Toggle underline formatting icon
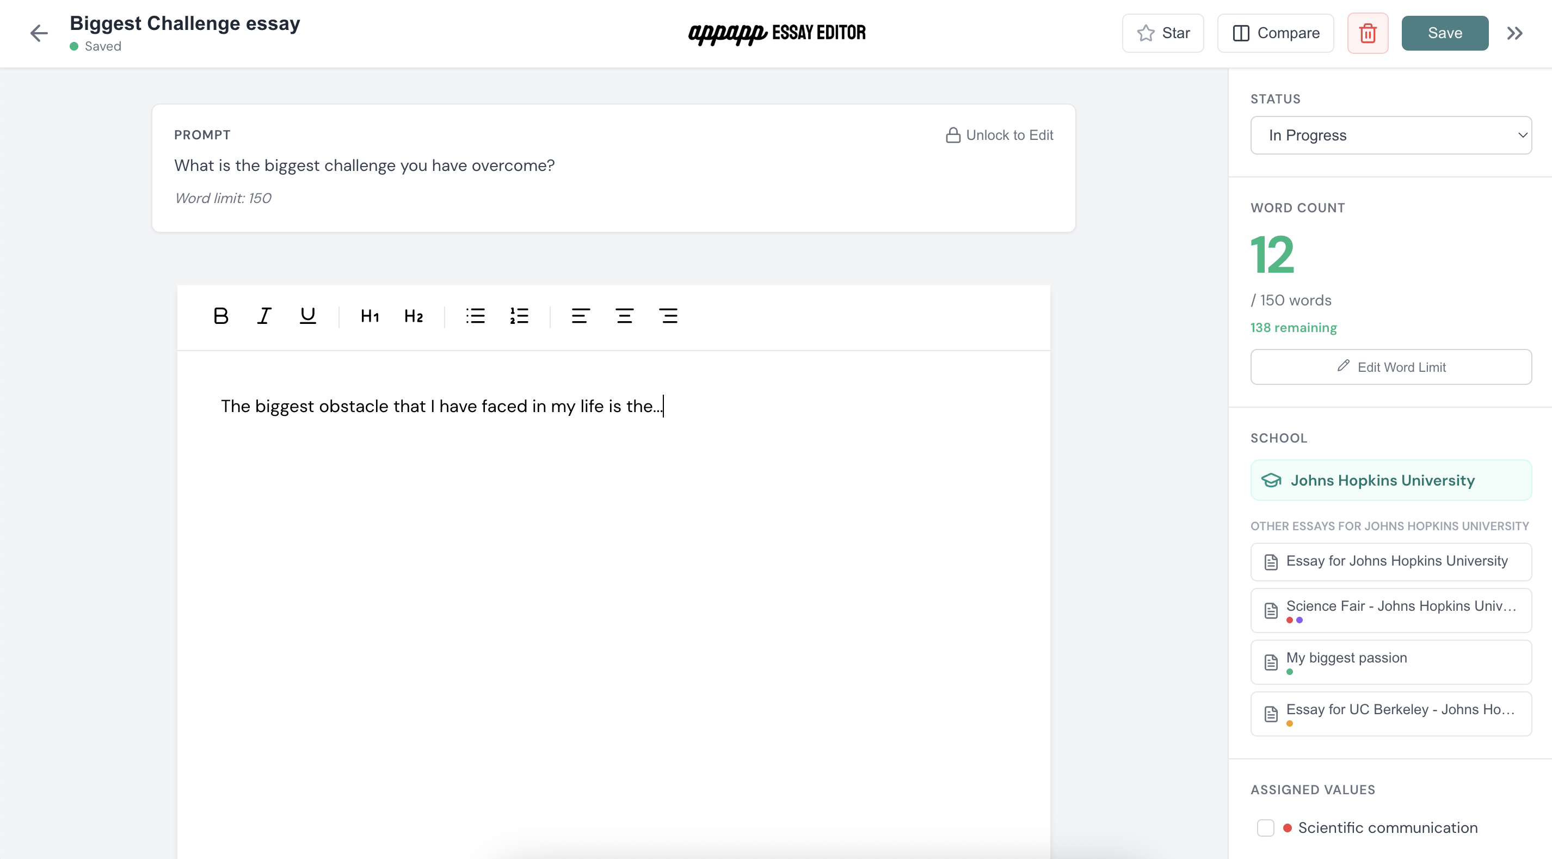 point(308,316)
